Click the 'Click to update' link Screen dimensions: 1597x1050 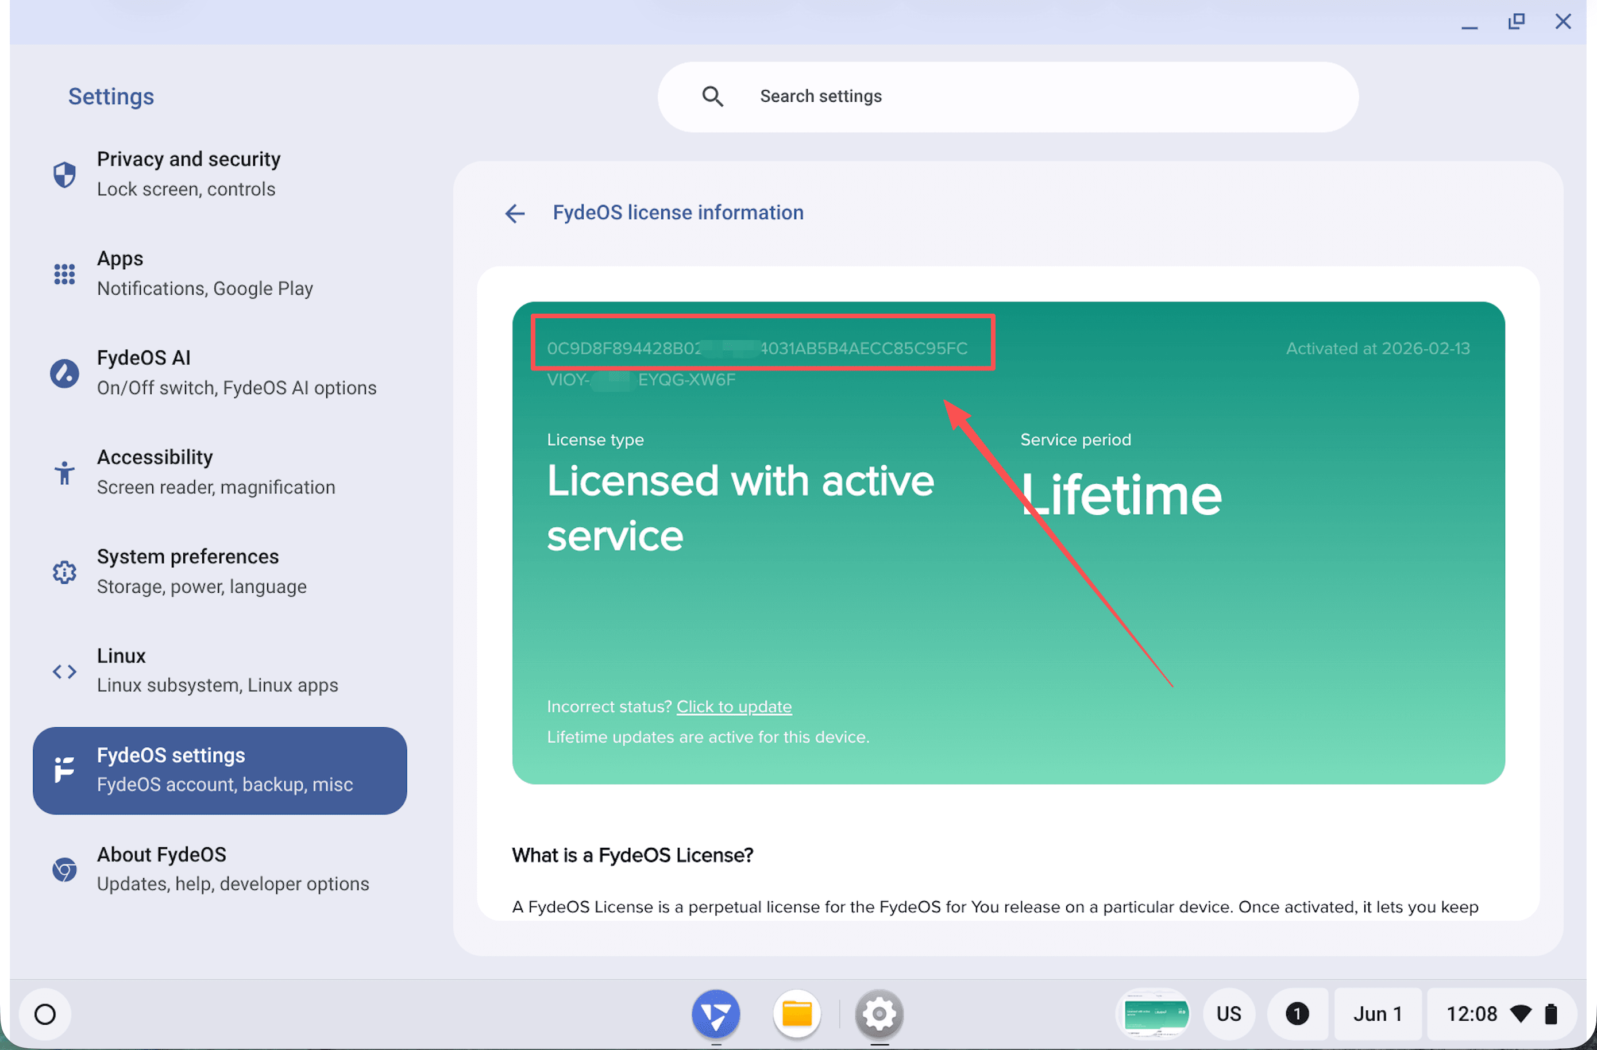[x=734, y=707]
